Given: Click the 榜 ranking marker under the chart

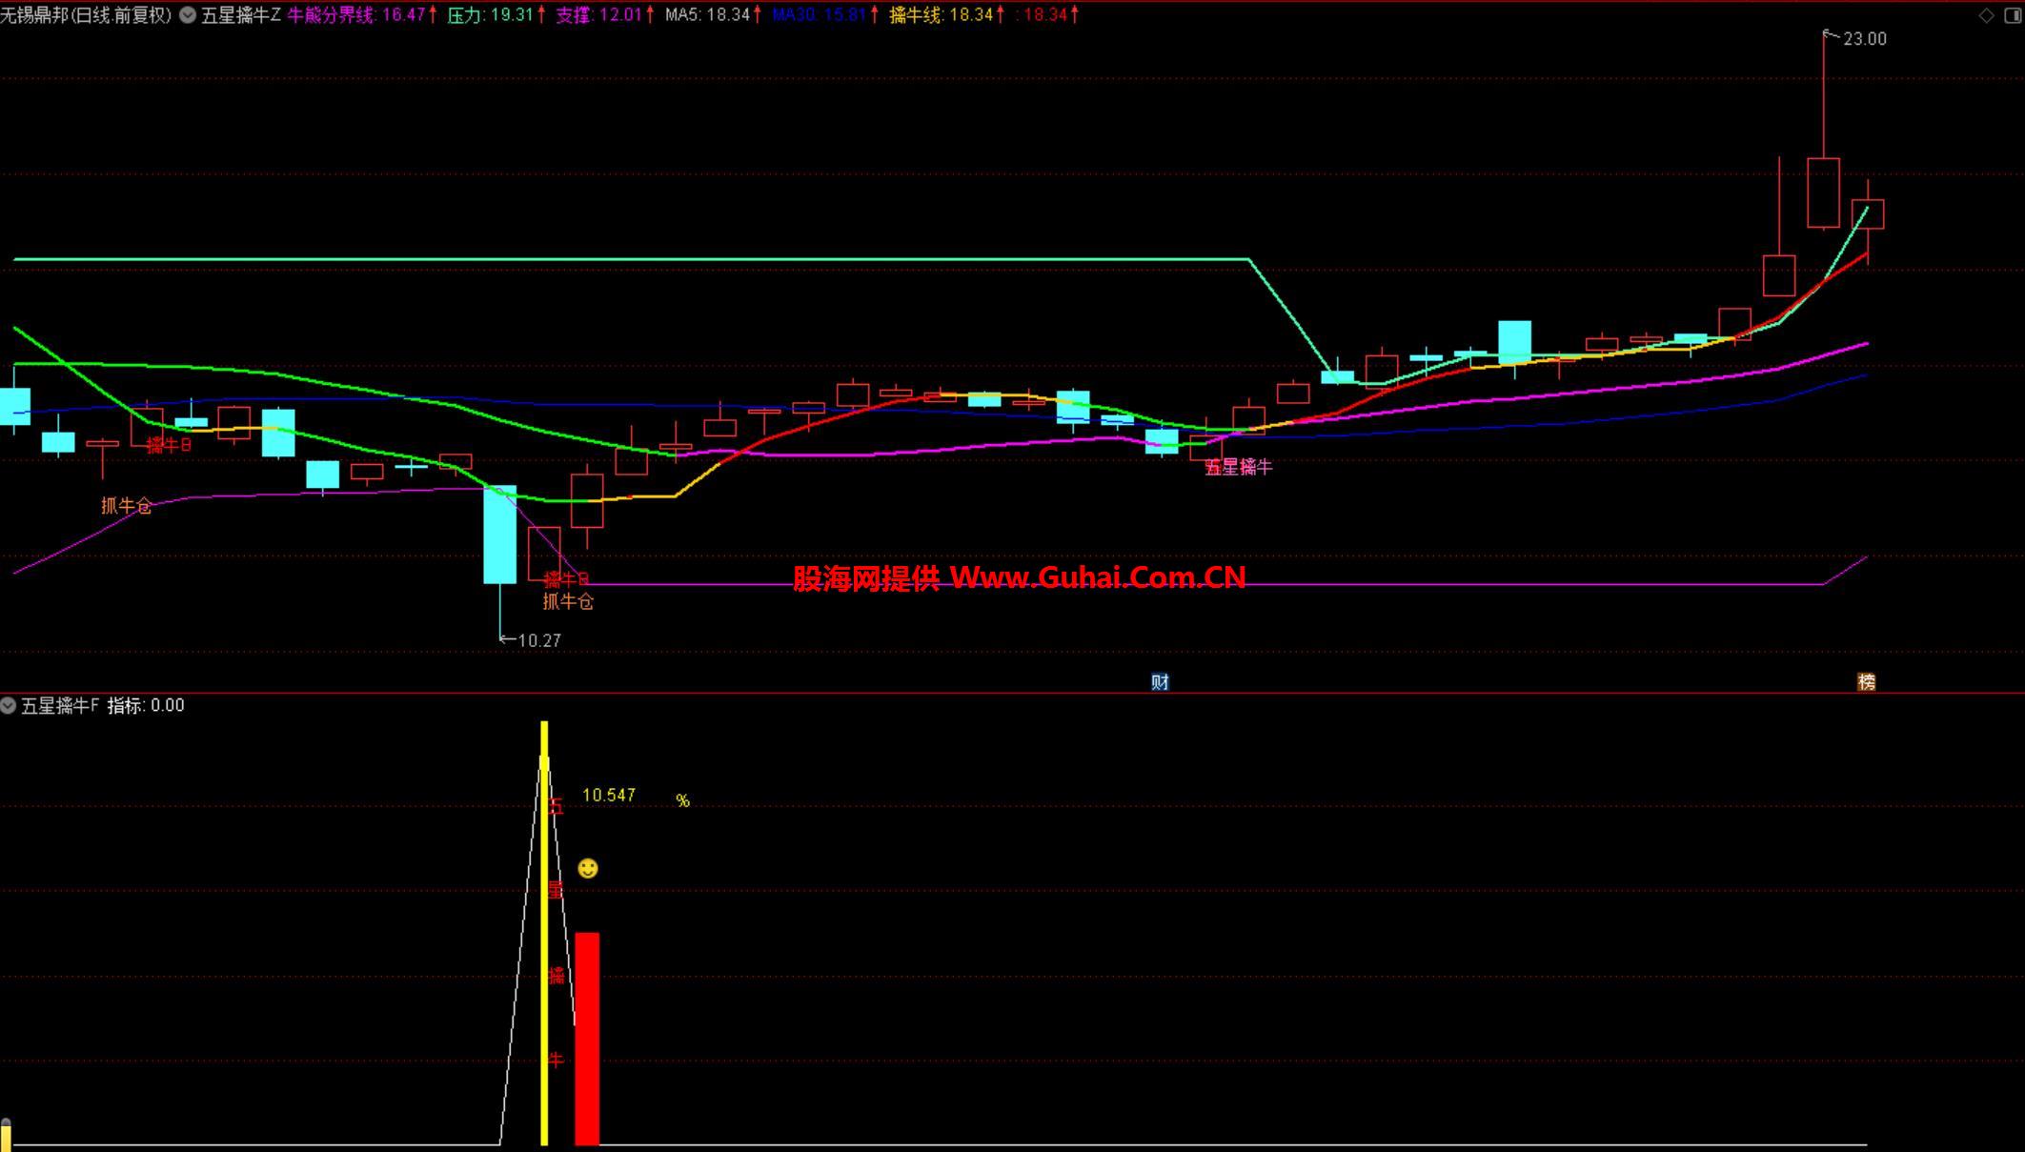Looking at the screenshot, I should pos(1866,681).
